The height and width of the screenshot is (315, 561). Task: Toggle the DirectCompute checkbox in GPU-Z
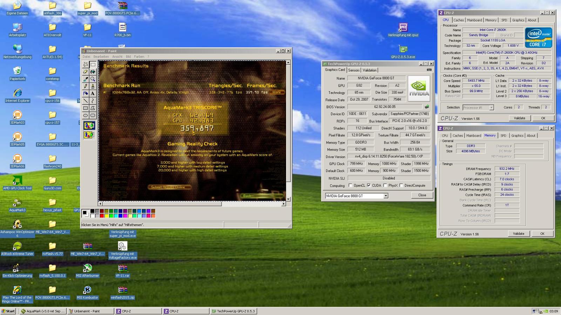pyautogui.click(x=401, y=185)
